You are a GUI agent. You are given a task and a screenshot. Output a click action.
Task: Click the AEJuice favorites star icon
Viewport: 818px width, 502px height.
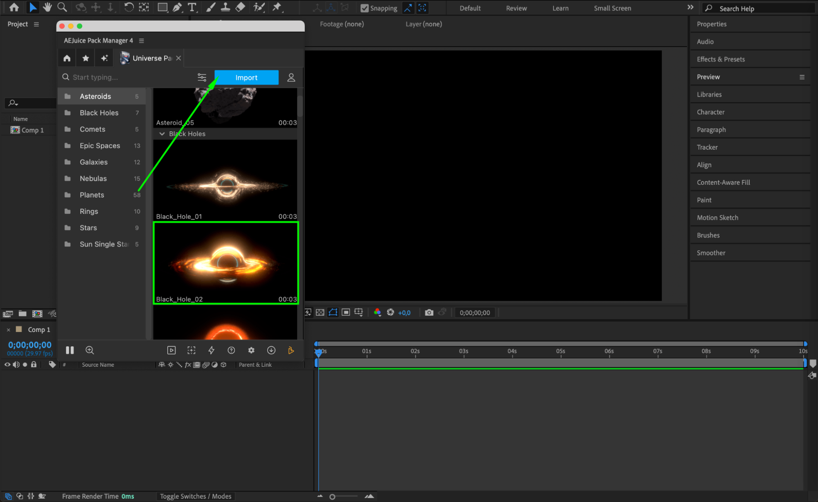click(x=86, y=58)
